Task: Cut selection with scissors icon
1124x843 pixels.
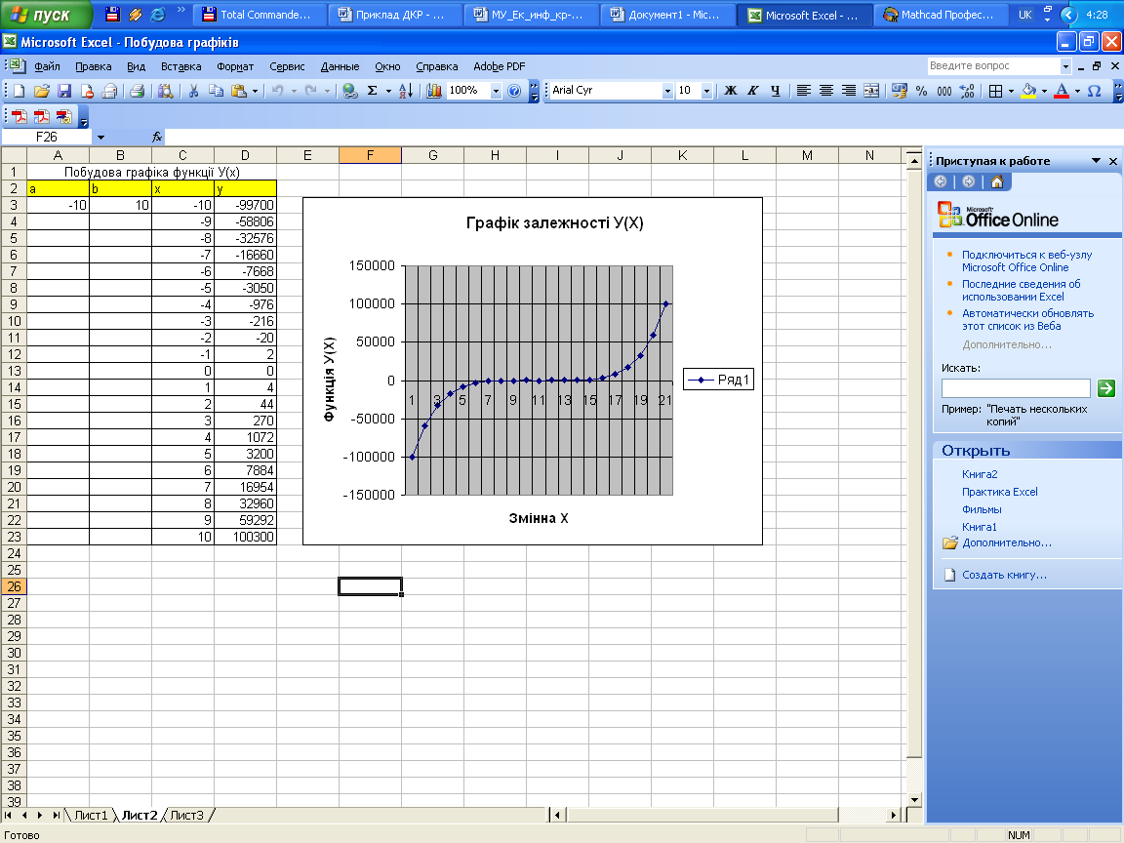Action: 193,91
